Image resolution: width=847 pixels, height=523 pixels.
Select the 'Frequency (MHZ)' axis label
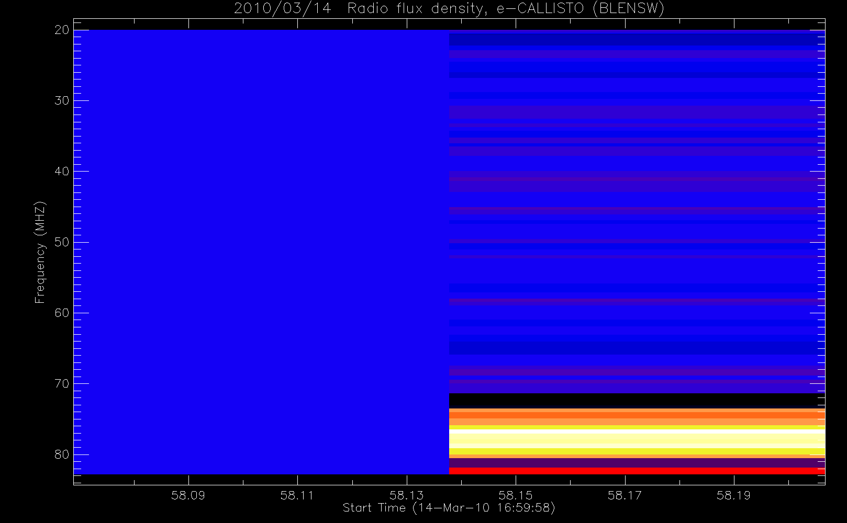[40, 253]
